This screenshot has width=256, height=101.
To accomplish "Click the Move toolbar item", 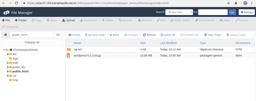I will 52,20.
